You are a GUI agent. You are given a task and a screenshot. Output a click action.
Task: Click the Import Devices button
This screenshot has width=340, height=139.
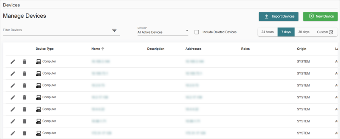(278, 17)
